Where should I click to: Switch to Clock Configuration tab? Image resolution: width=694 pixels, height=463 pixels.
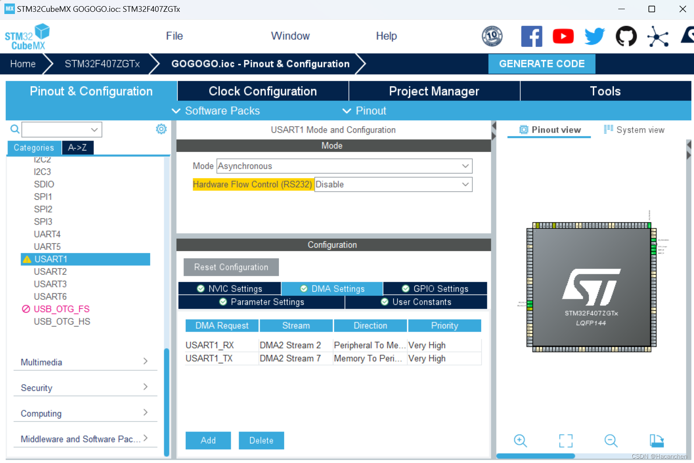coord(263,91)
